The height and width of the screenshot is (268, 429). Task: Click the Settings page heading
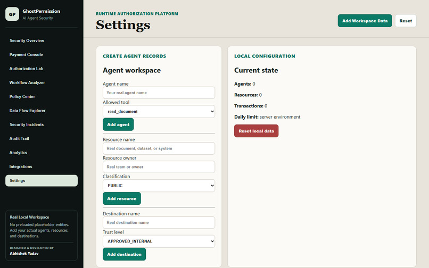(123, 25)
